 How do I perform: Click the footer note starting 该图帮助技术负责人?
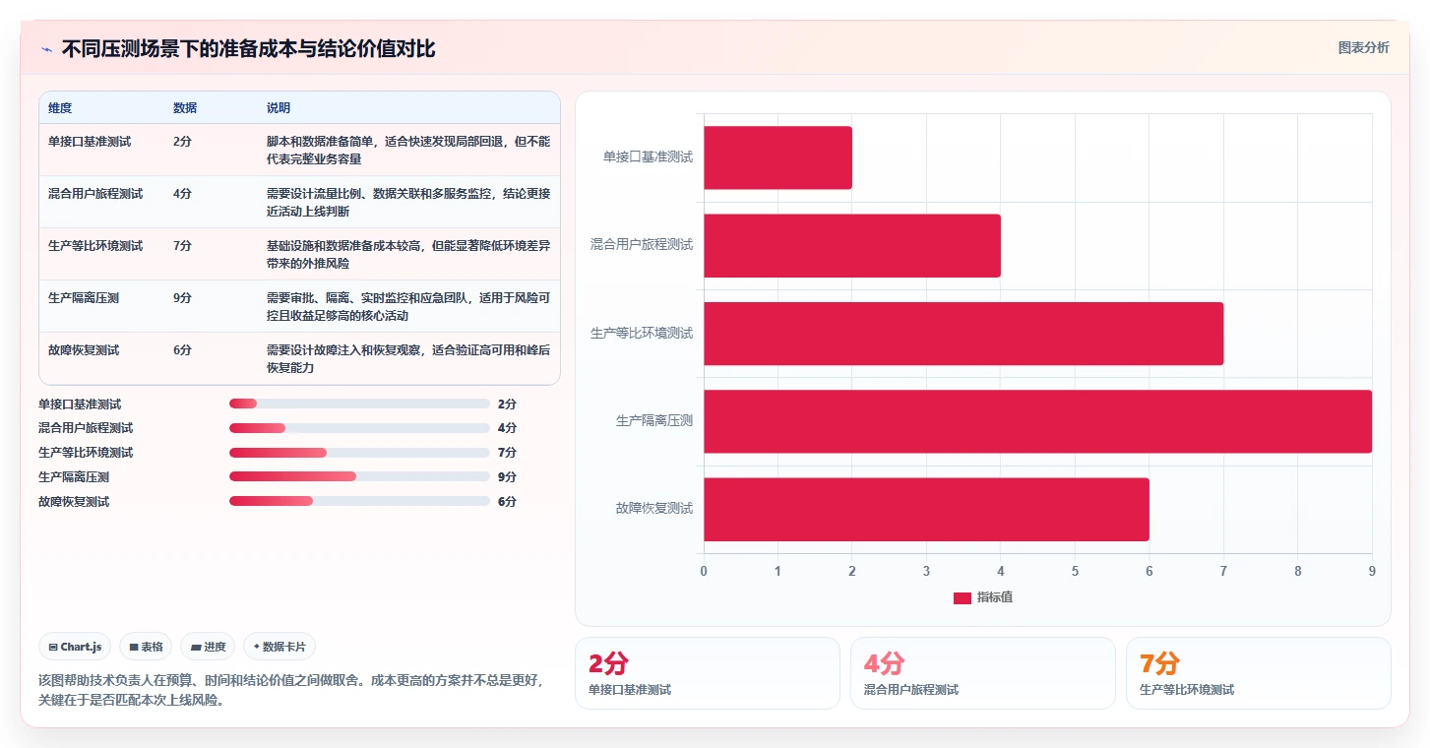(x=291, y=690)
